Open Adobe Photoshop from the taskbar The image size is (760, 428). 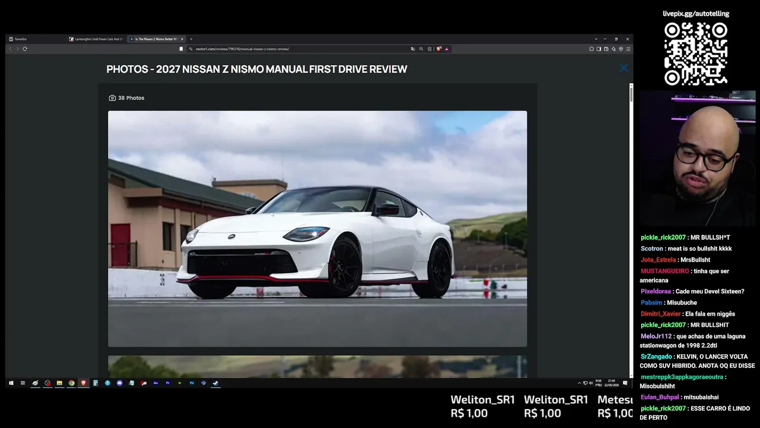click(192, 383)
